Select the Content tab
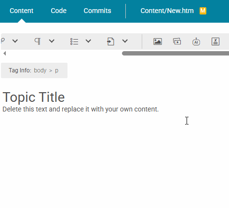The image size is (229, 208). click(22, 11)
